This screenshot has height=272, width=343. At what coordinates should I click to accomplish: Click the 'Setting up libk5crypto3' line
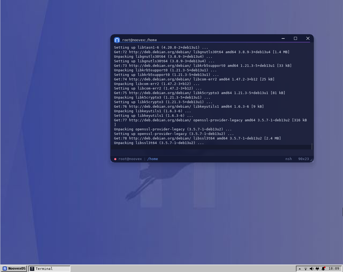point(163,102)
